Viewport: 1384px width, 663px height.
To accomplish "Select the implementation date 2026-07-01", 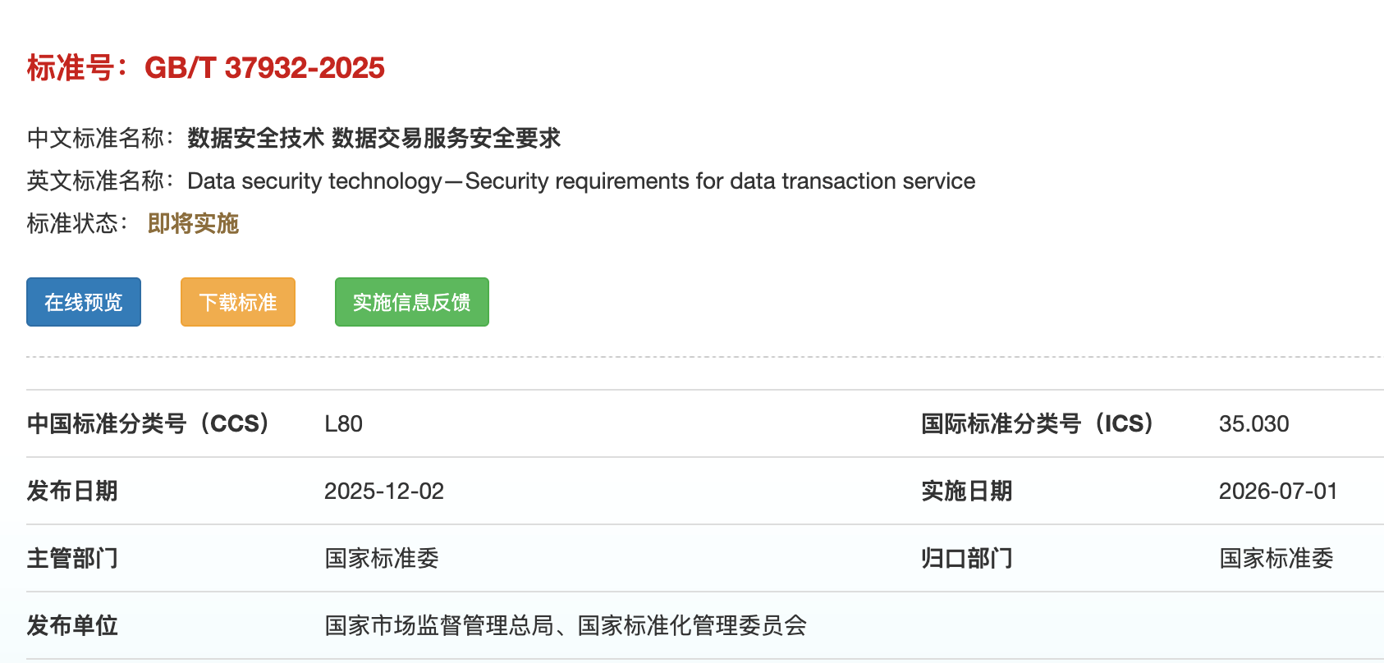I will click(1277, 492).
